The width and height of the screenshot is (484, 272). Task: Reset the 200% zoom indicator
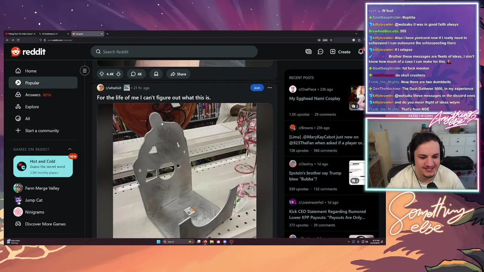325,40
